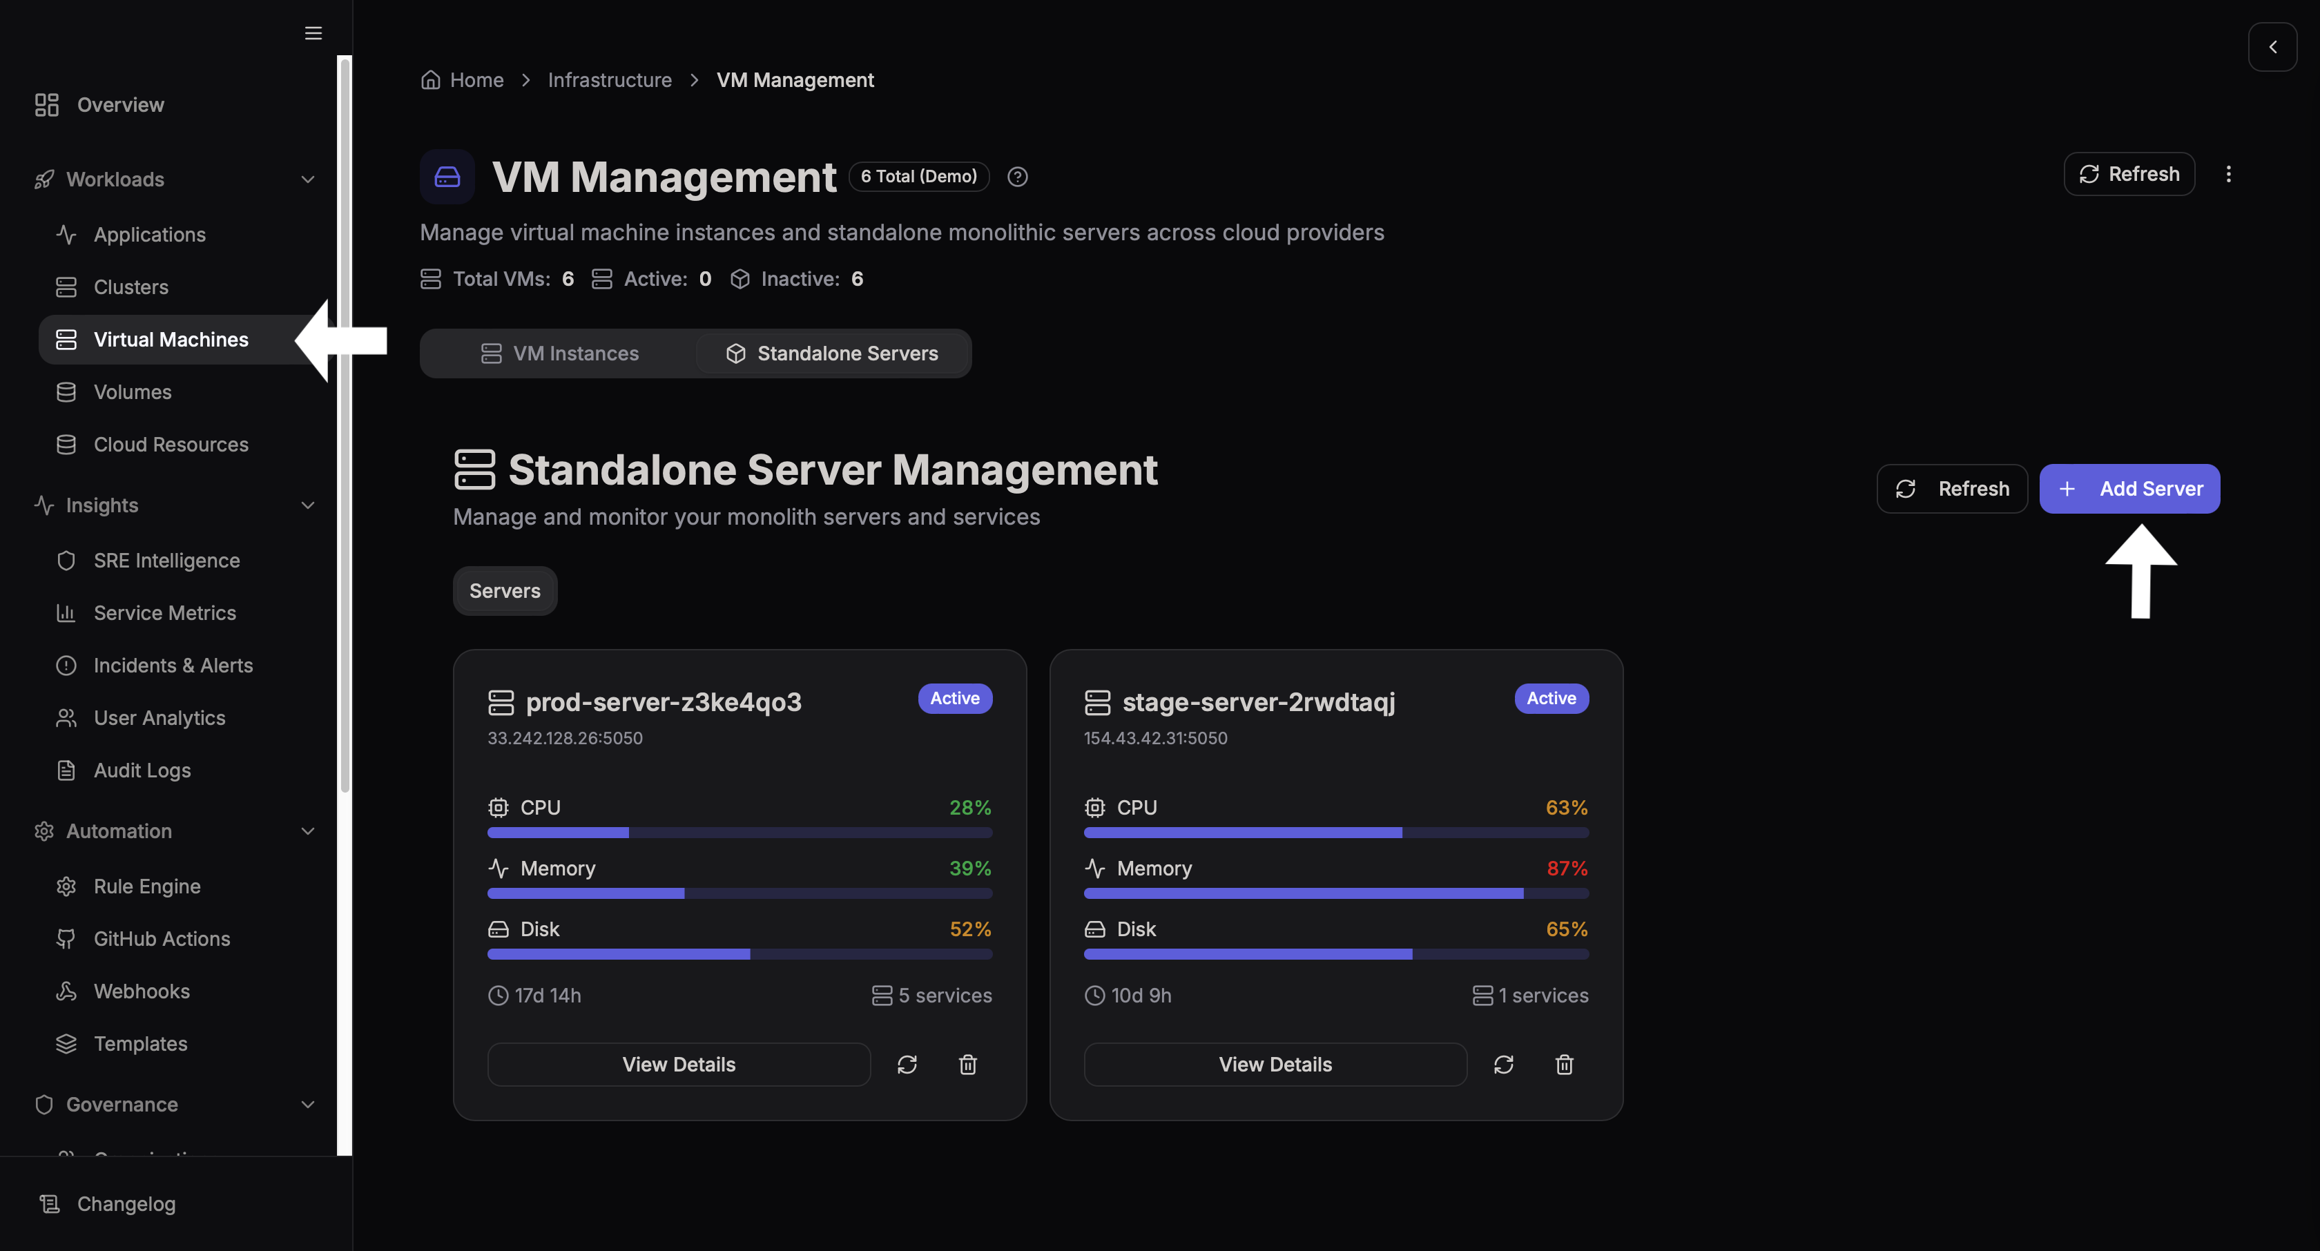Collapse the sidebar with the chevron at top right
Image resolution: width=2320 pixels, height=1251 pixels.
click(2273, 47)
